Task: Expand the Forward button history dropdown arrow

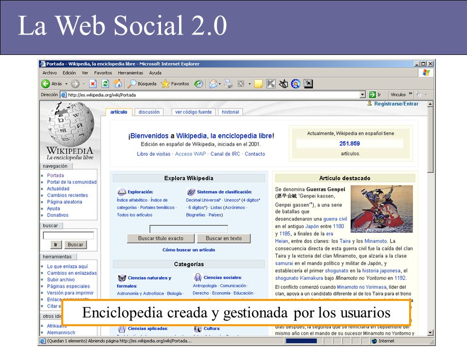Action: pyautogui.click(x=84, y=84)
